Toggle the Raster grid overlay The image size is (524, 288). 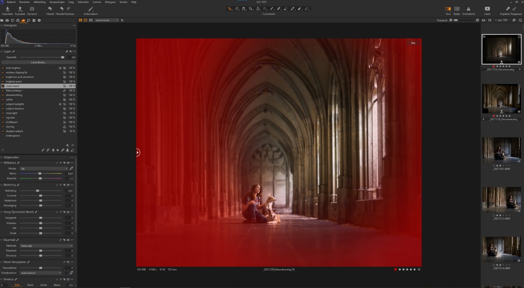coord(457,9)
